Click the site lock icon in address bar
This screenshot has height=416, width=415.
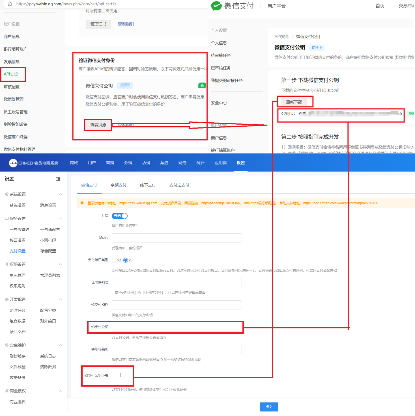point(10,4)
